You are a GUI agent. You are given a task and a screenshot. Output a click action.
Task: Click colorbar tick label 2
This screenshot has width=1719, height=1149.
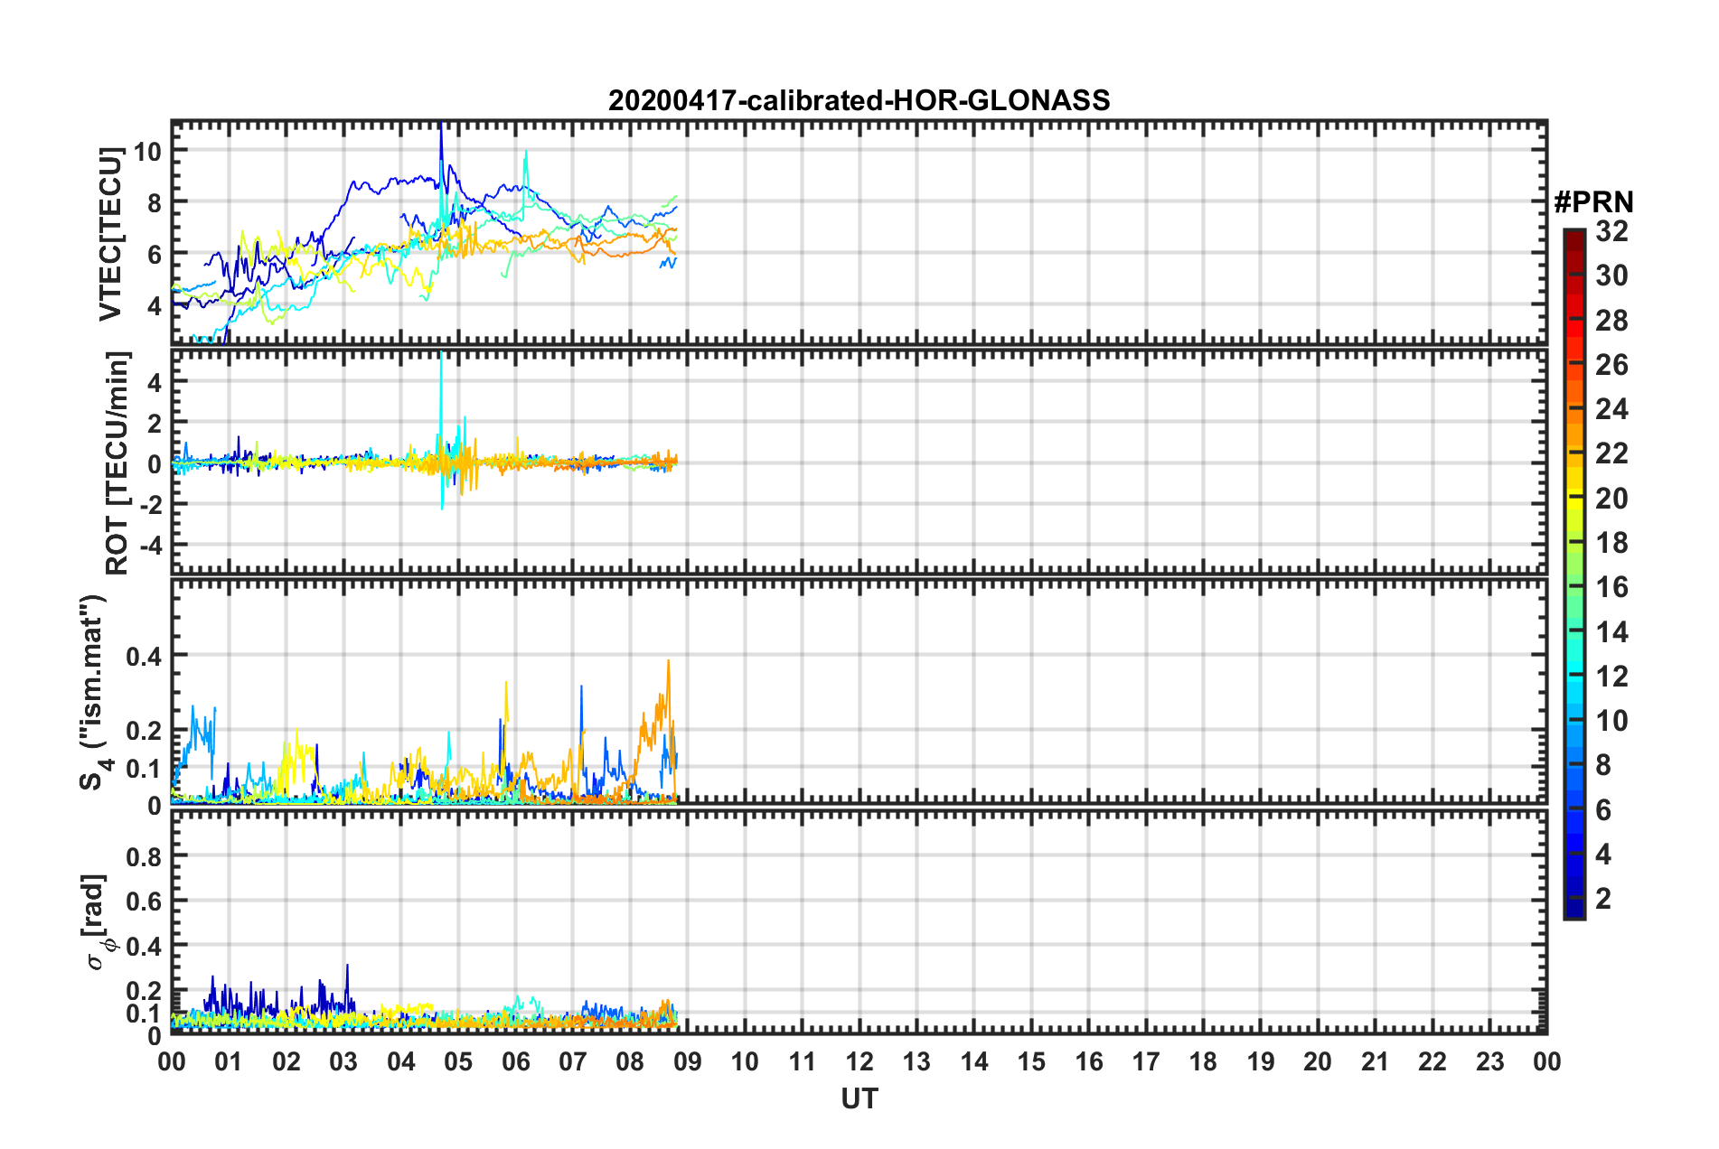1603,898
